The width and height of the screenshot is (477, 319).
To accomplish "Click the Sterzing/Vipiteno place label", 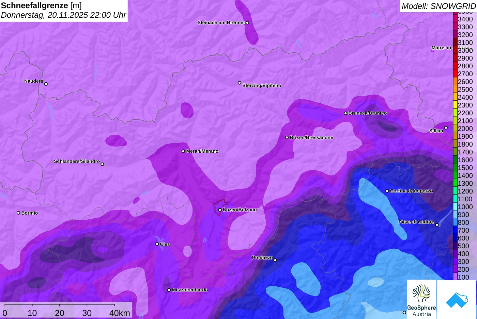I will click(x=262, y=85).
